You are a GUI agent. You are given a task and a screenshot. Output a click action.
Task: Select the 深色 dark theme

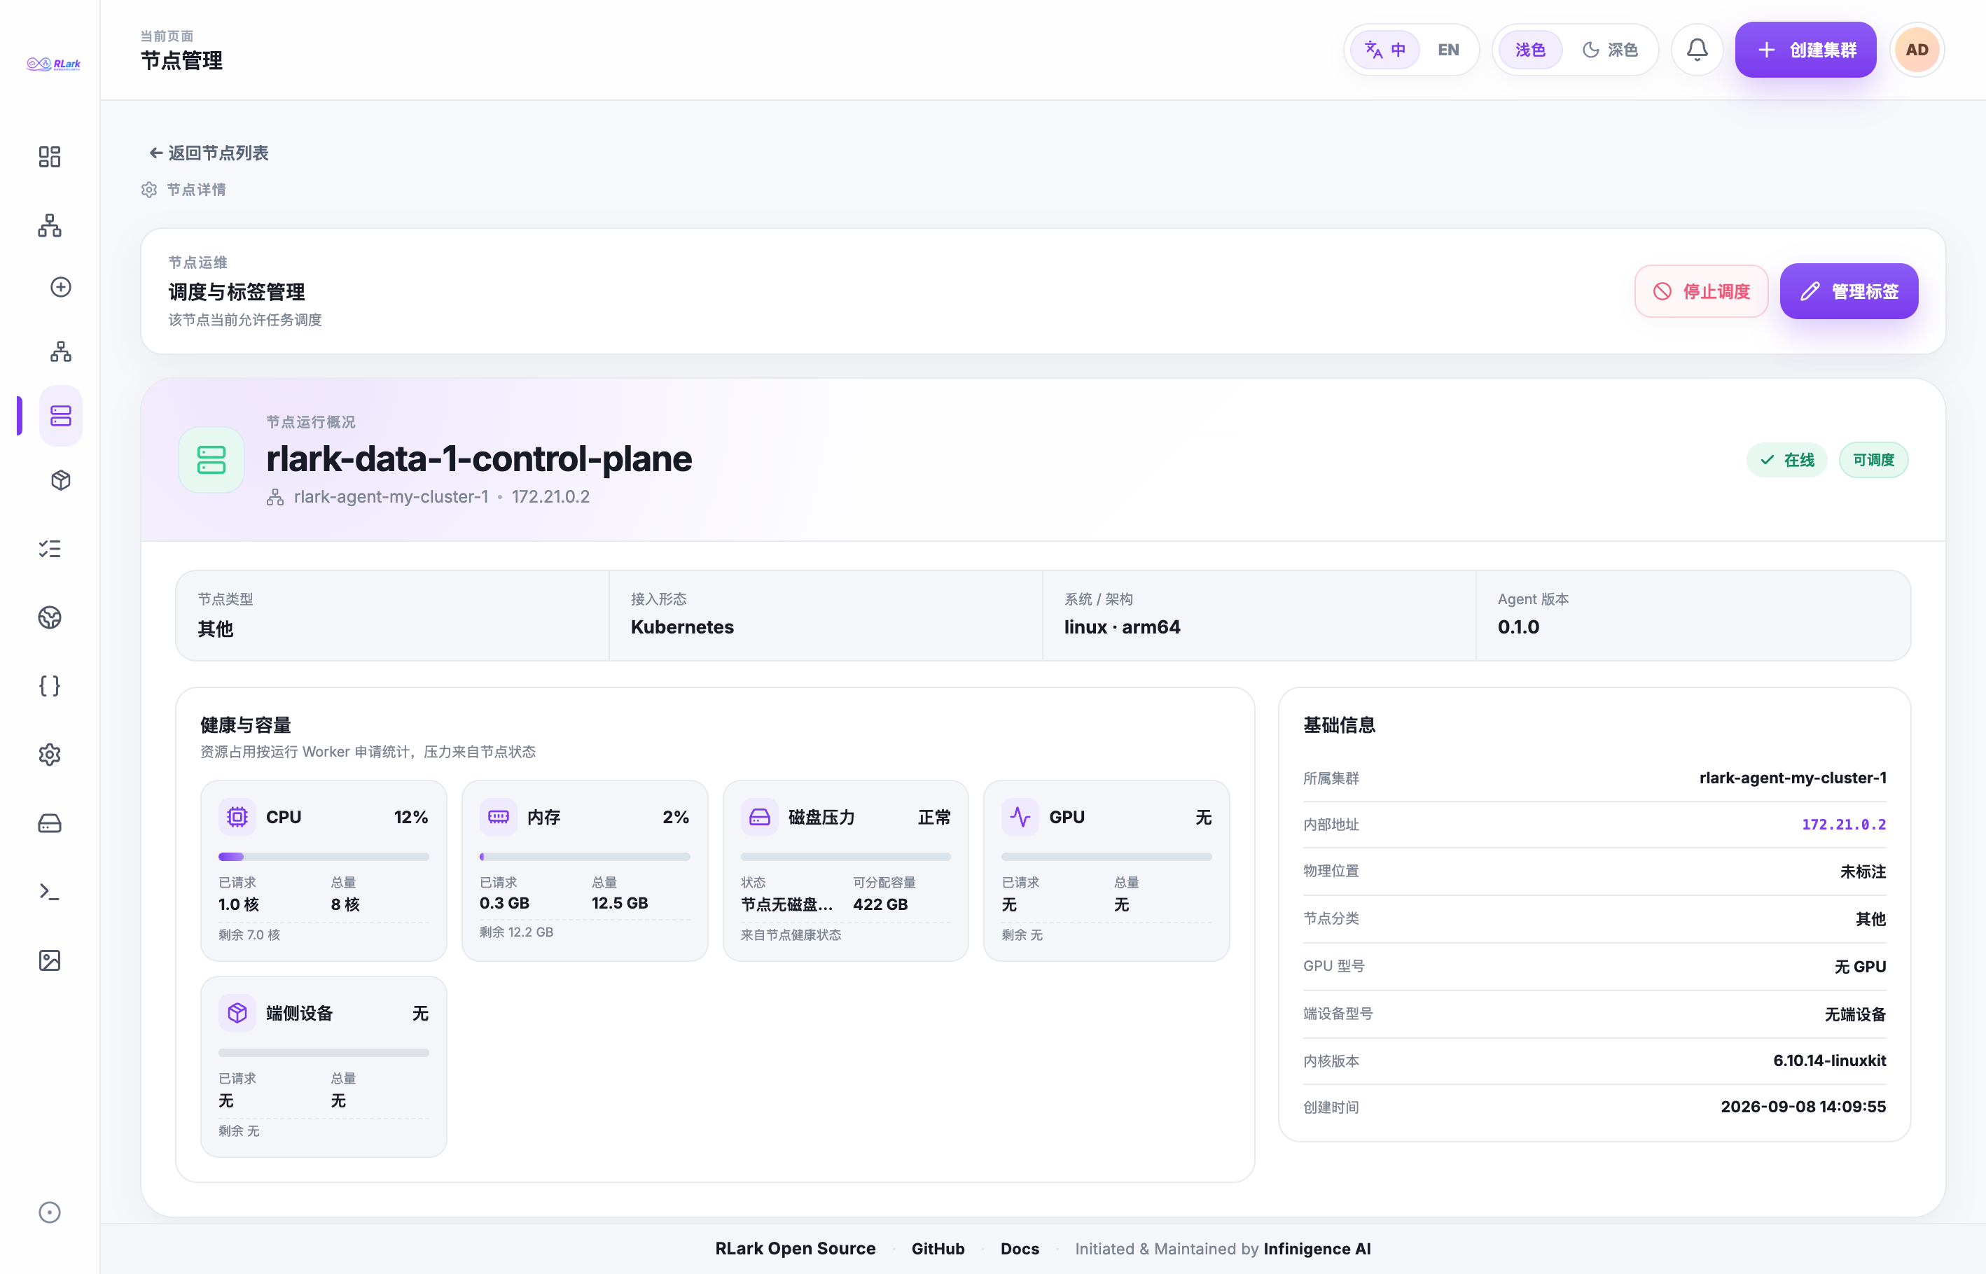click(x=1609, y=50)
